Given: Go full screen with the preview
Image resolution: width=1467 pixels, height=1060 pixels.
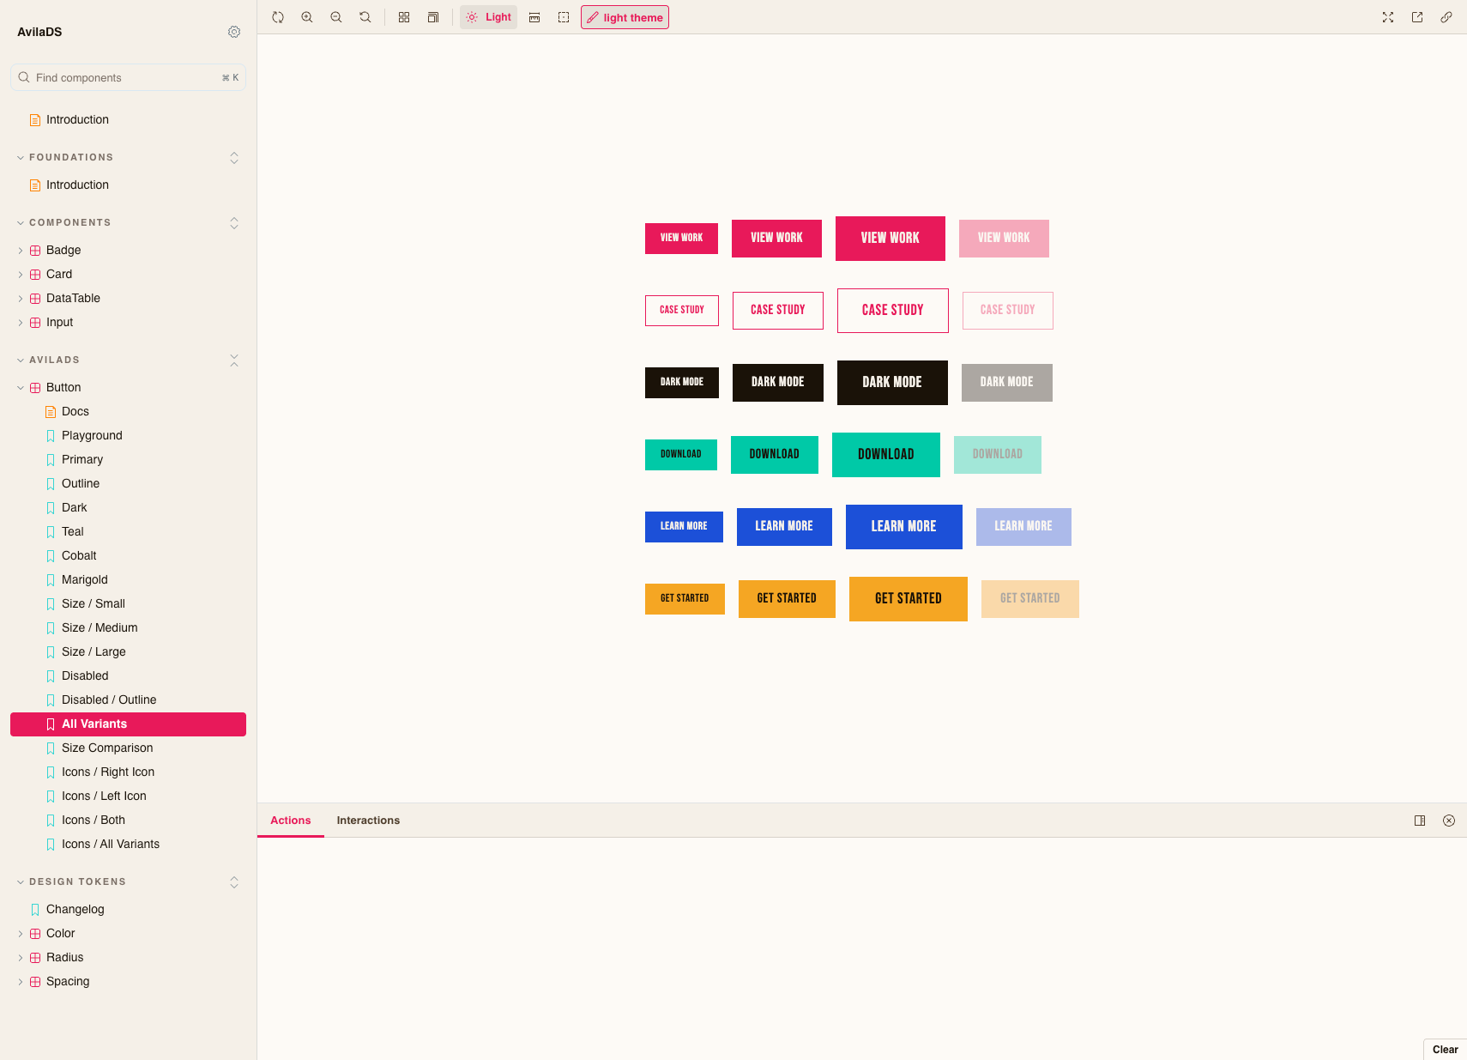Looking at the screenshot, I should tap(1387, 16).
